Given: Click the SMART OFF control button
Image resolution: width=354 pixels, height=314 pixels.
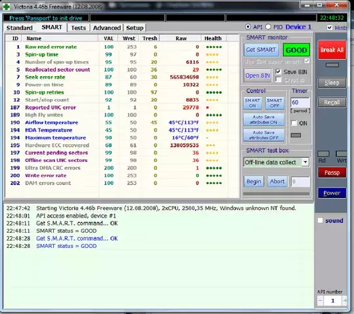Looking at the screenshot, I should 275,103.
